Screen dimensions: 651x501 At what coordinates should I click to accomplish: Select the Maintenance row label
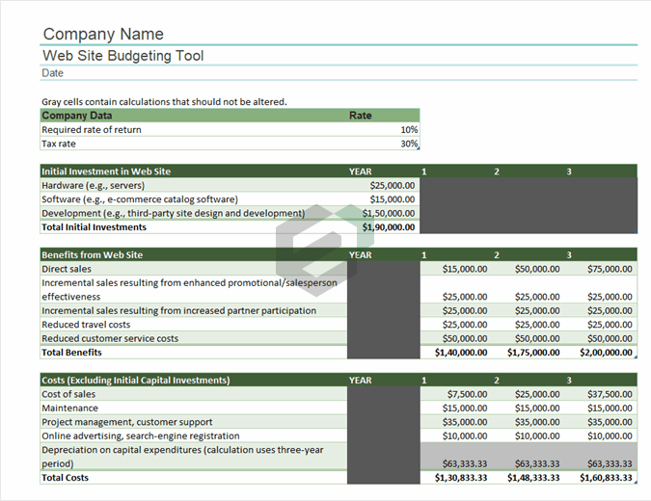click(68, 409)
